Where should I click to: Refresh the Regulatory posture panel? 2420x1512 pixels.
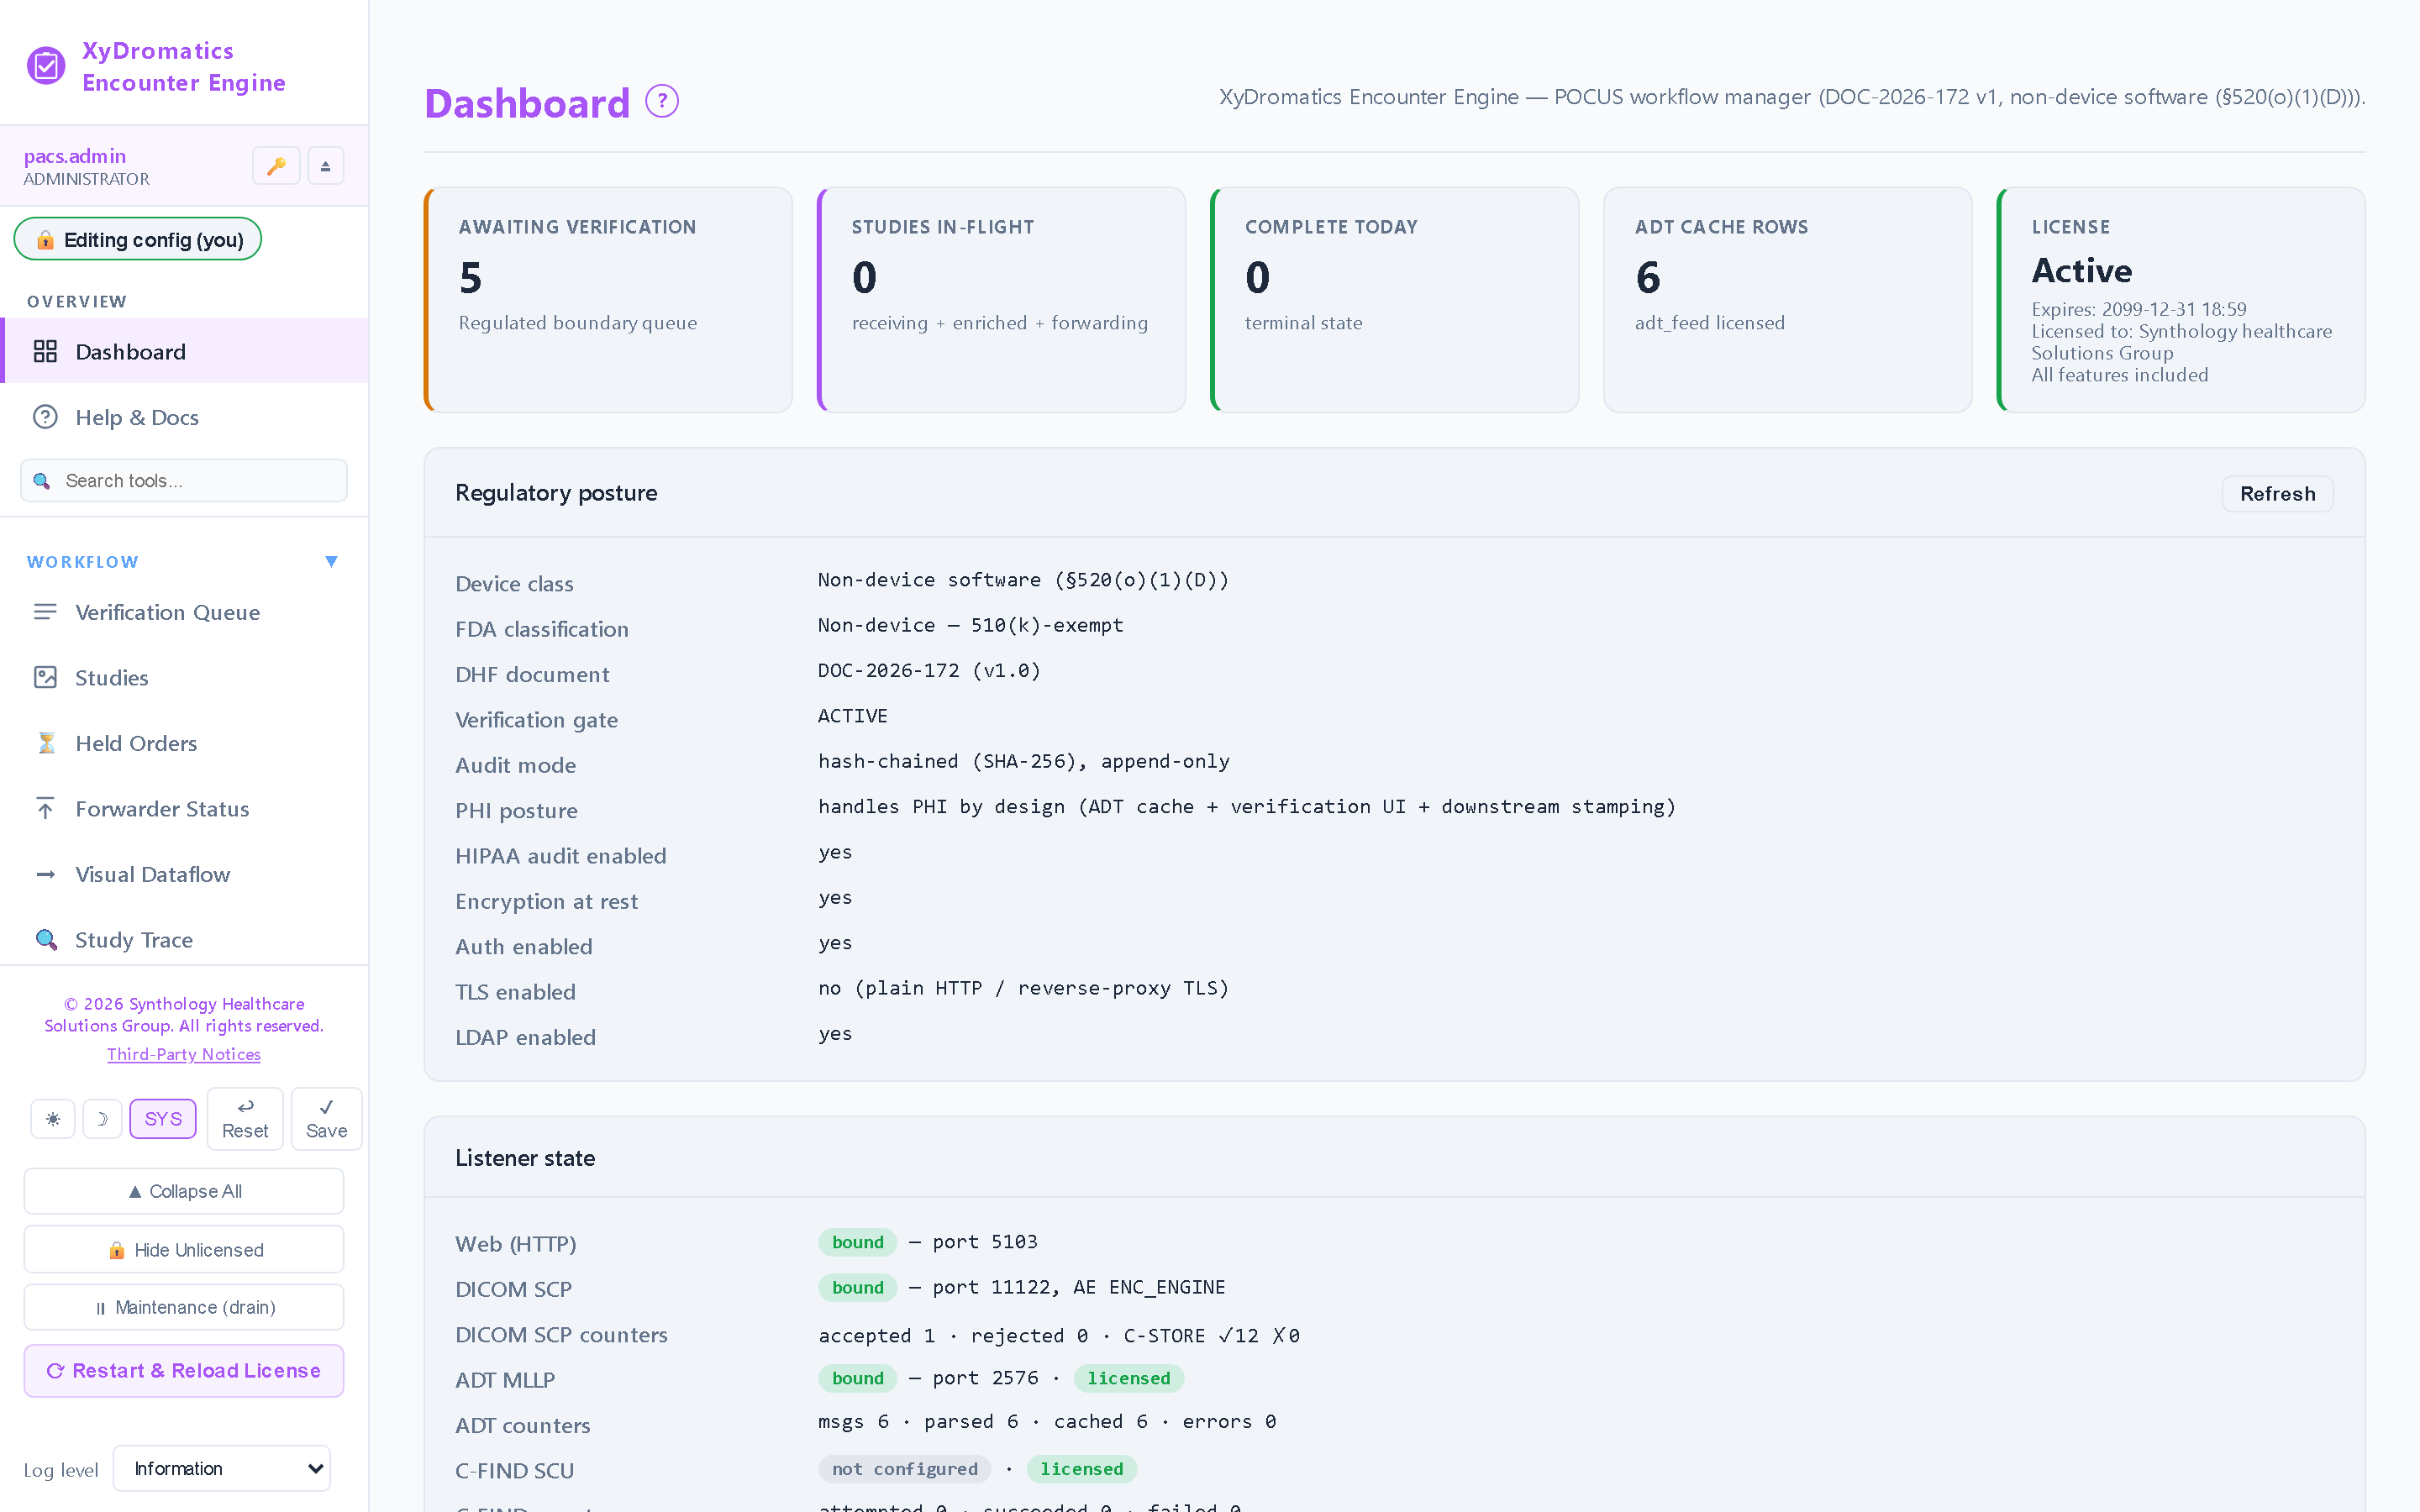click(2277, 494)
